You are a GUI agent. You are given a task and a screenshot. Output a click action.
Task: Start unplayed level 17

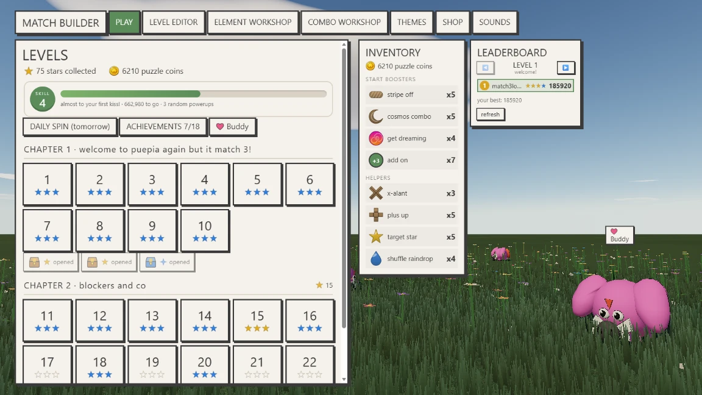tap(47, 365)
